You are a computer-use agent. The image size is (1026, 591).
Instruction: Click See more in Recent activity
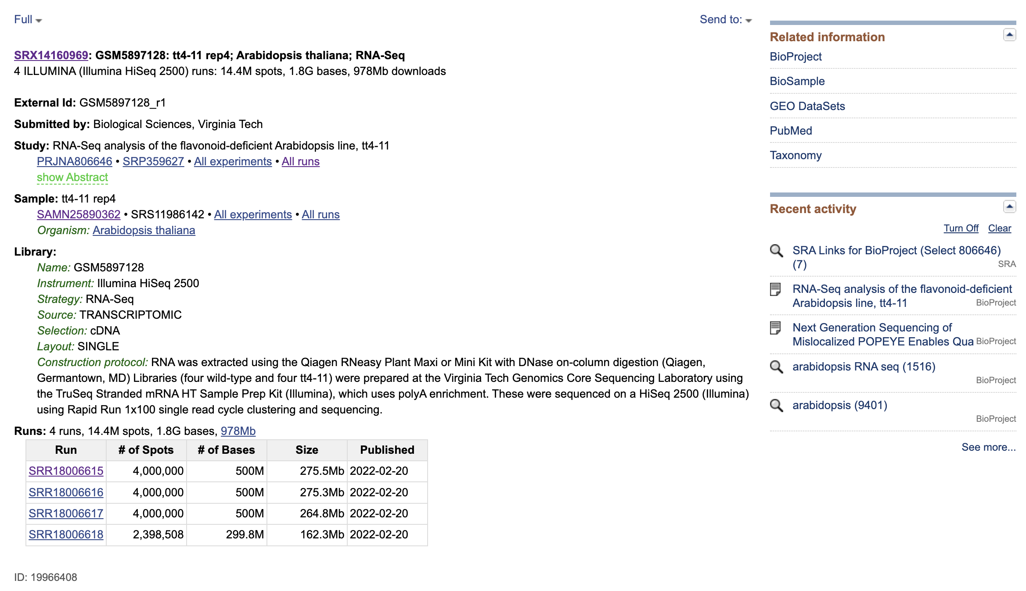pyautogui.click(x=988, y=447)
